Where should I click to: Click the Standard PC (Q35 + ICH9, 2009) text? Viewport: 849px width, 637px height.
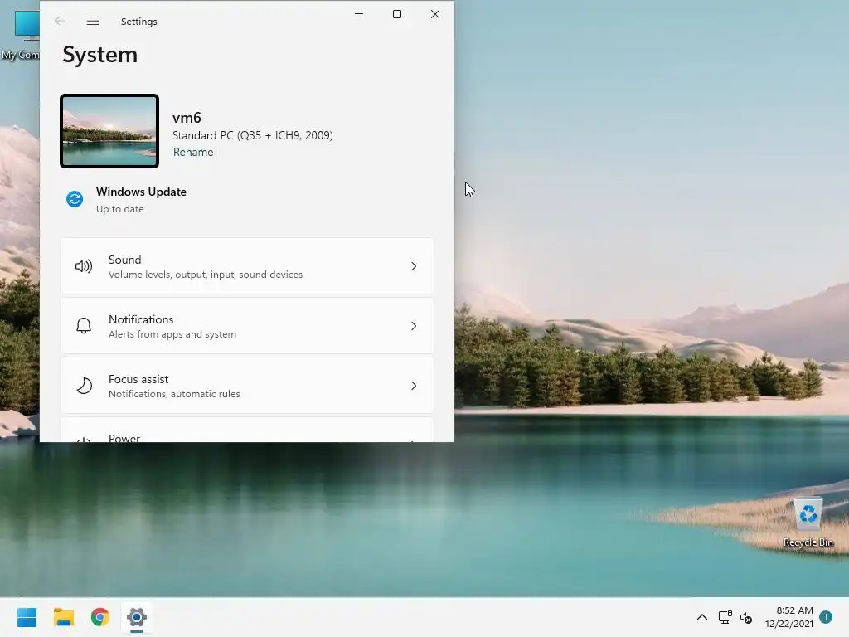253,135
